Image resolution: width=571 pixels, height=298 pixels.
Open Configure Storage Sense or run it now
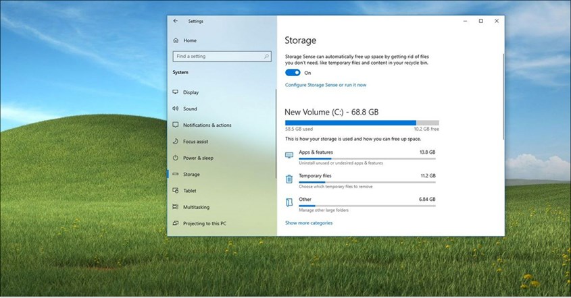coord(326,85)
